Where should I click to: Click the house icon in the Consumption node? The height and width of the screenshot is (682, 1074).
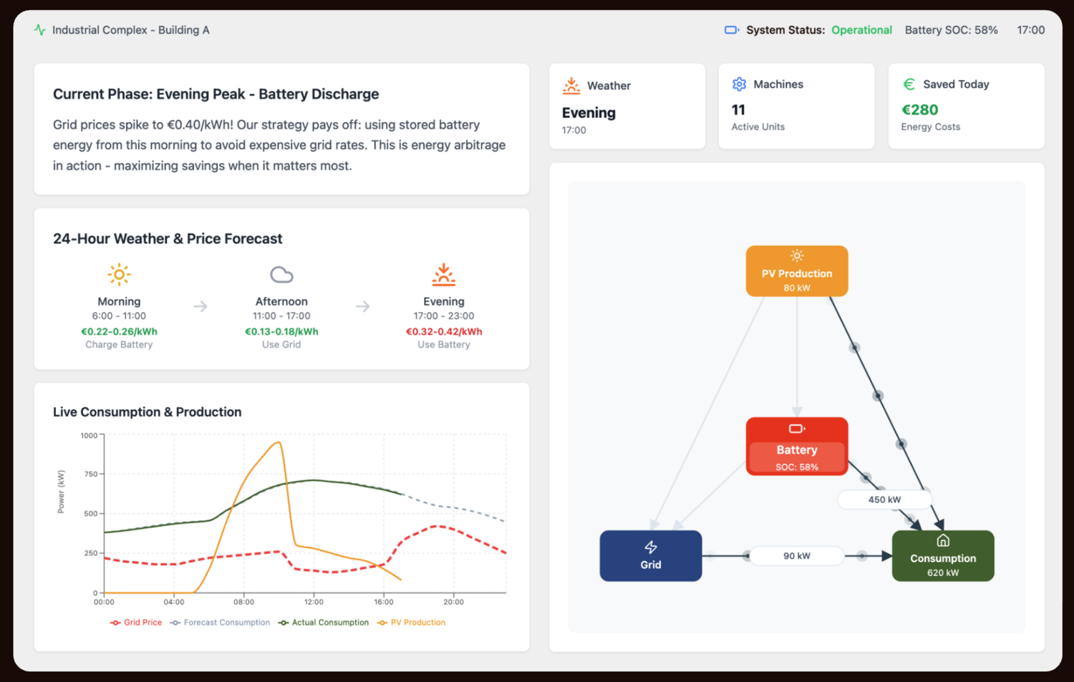[x=943, y=541]
